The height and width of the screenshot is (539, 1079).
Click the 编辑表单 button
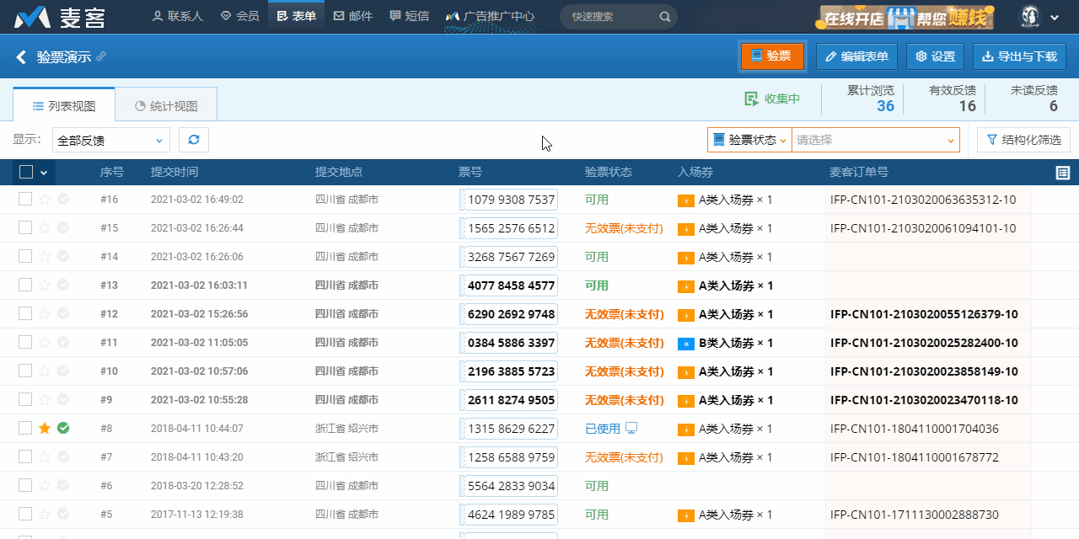(857, 56)
